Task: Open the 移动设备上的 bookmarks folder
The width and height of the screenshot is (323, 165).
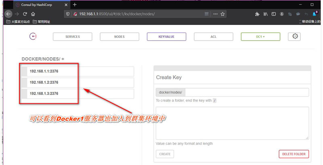Action: click(310, 22)
